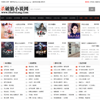Click the 玄幻魔法 section heading
Screen dimensions: 100x100
[x=8, y=63]
